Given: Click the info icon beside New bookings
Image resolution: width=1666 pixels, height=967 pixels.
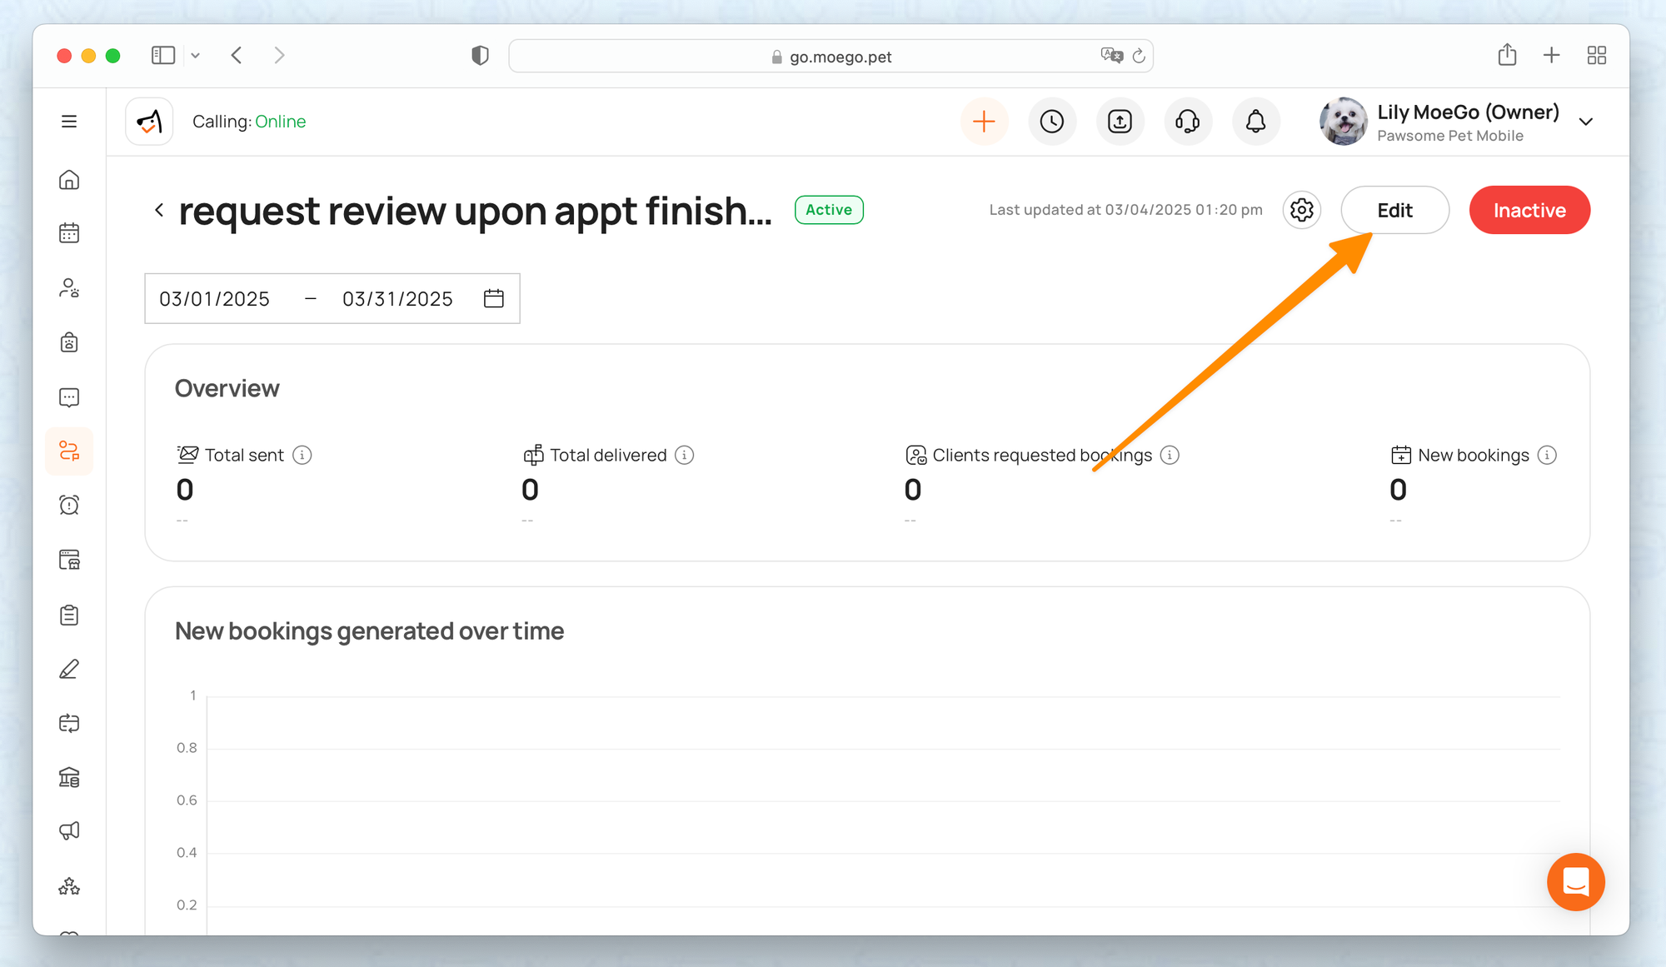Looking at the screenshot, I should 1547,455.
